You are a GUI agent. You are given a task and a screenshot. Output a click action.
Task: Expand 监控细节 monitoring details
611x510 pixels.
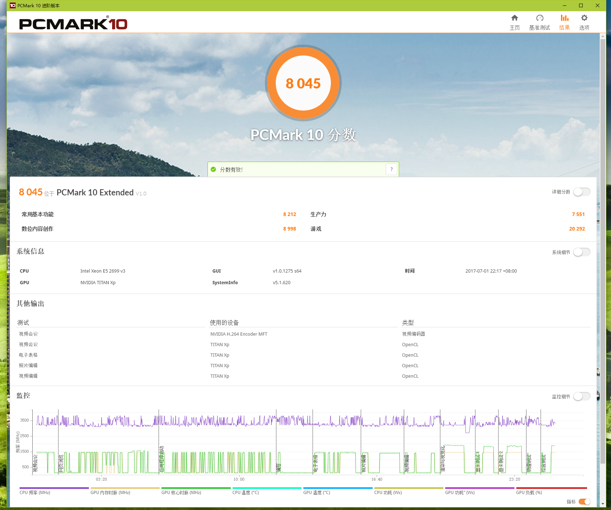(x=582, y=397)
